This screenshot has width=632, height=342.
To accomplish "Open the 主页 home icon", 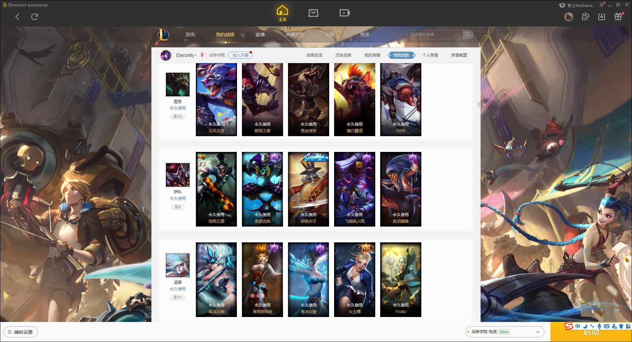I will (x=282, y=13).
